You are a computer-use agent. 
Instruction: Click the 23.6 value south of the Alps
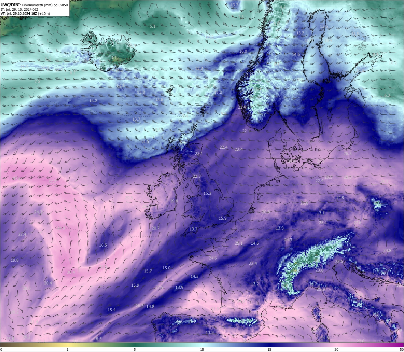pos(319,271)
